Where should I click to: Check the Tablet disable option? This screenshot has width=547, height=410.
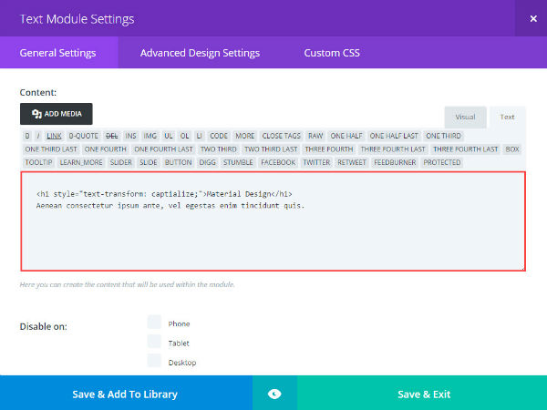pos(154,342)
